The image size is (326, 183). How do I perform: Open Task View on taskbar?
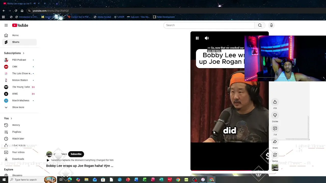(x=61, y=180)
